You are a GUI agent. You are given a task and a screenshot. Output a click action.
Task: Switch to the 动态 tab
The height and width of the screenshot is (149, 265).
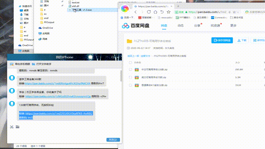pyautogui.click(x=181, y=26)
